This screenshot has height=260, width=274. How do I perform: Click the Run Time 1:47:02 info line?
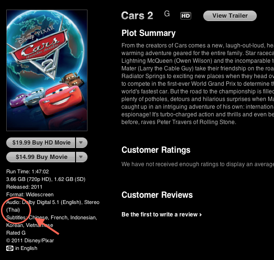pos(28,171)
